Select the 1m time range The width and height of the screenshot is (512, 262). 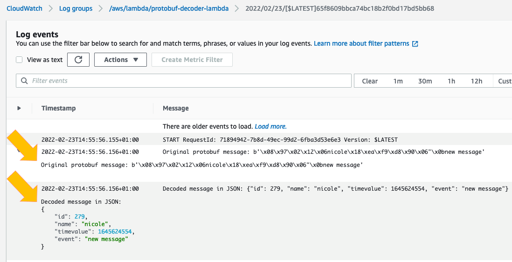398,81
